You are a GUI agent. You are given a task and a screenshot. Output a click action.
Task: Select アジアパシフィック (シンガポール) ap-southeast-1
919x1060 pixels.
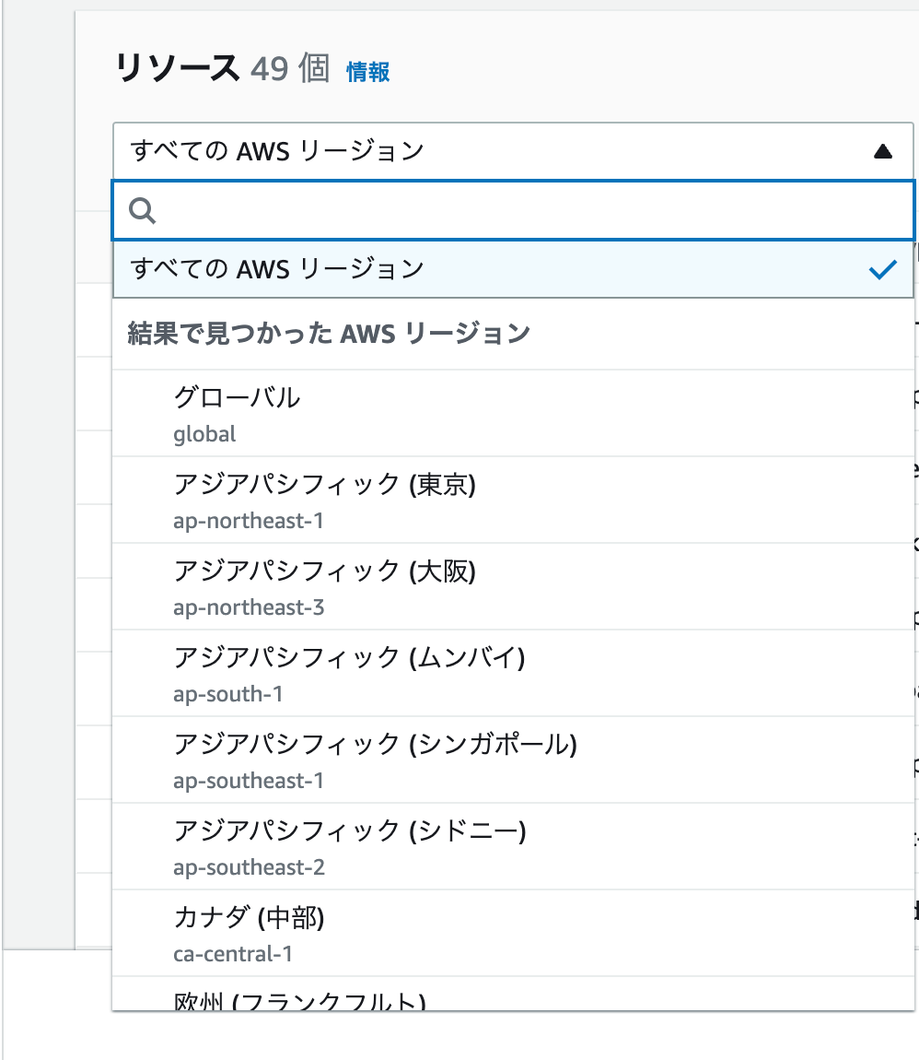point(513,760)
